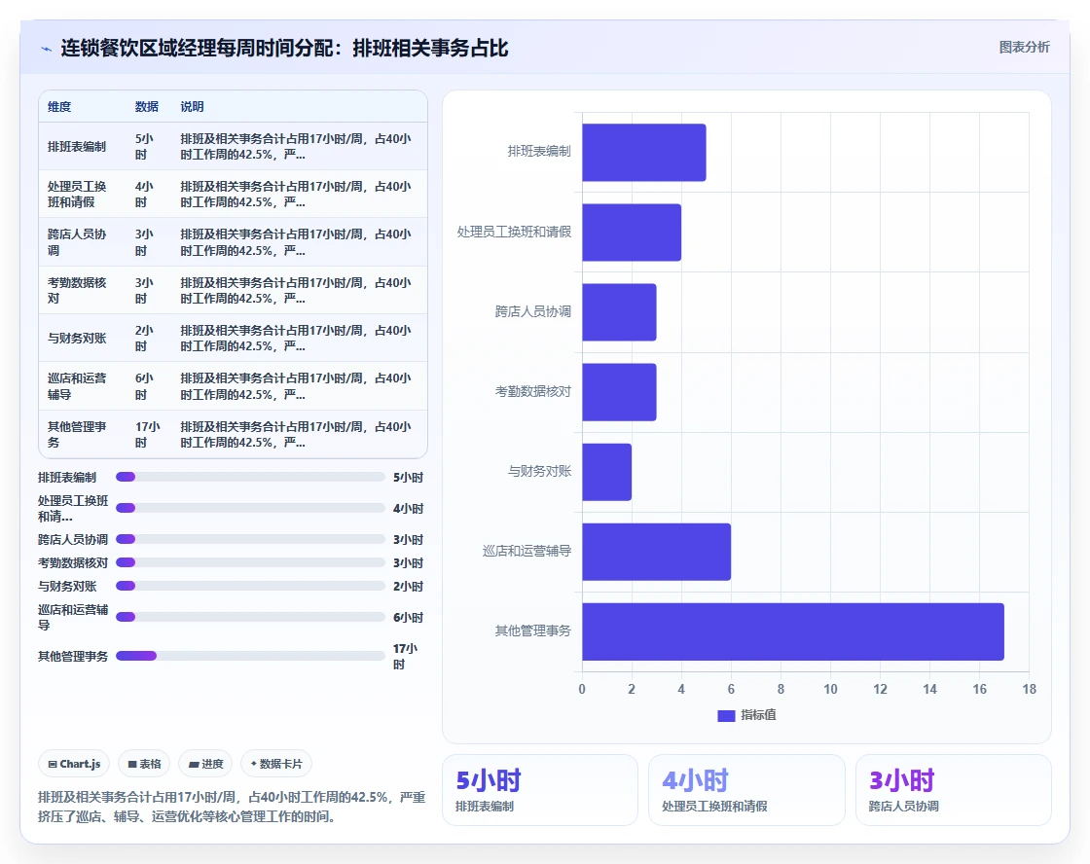Click the 维度 column header
Image resolution: width=1090 pixels, height=864 pixels.
click(59, 107)
